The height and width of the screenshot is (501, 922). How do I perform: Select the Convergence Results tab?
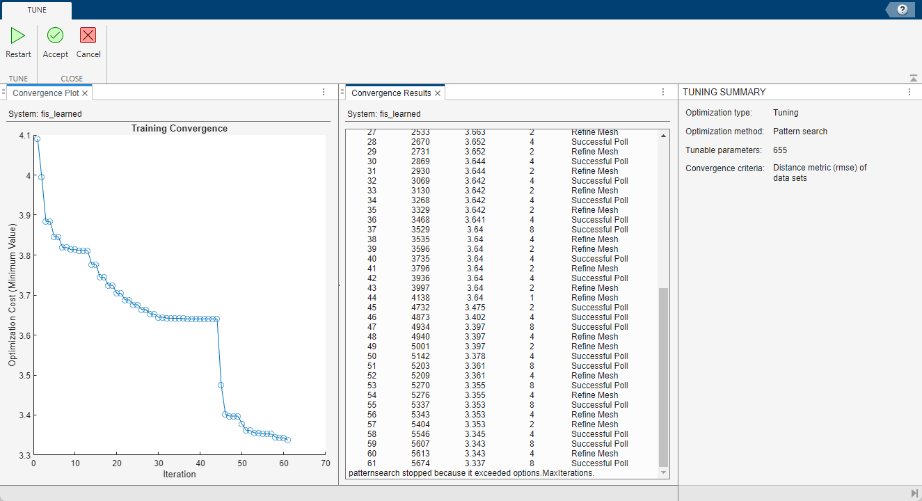[389, 92]
